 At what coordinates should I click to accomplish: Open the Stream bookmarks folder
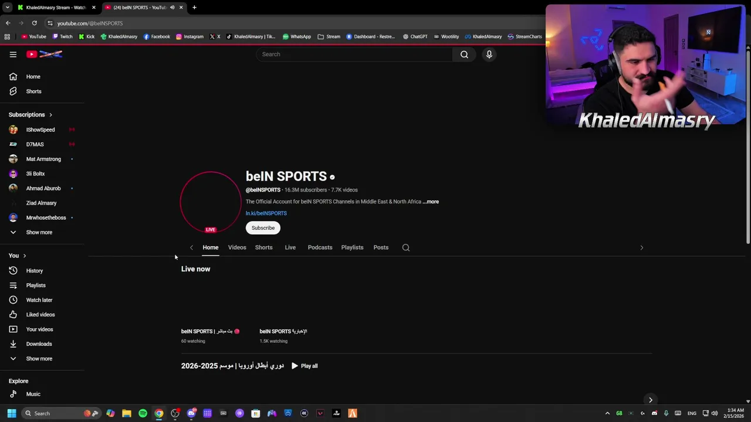tap(329, 36)
